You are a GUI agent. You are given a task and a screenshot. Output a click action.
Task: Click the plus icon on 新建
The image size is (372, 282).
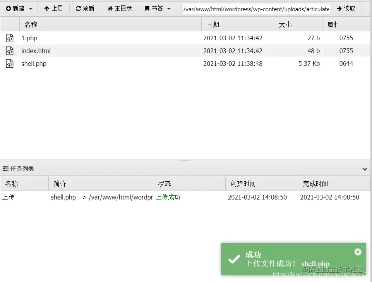(x=9, y=9)
